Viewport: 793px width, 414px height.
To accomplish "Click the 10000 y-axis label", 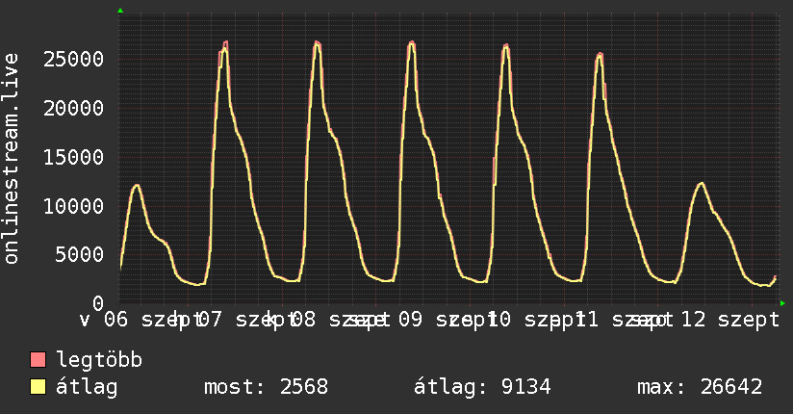I will (x=73, y=206).
